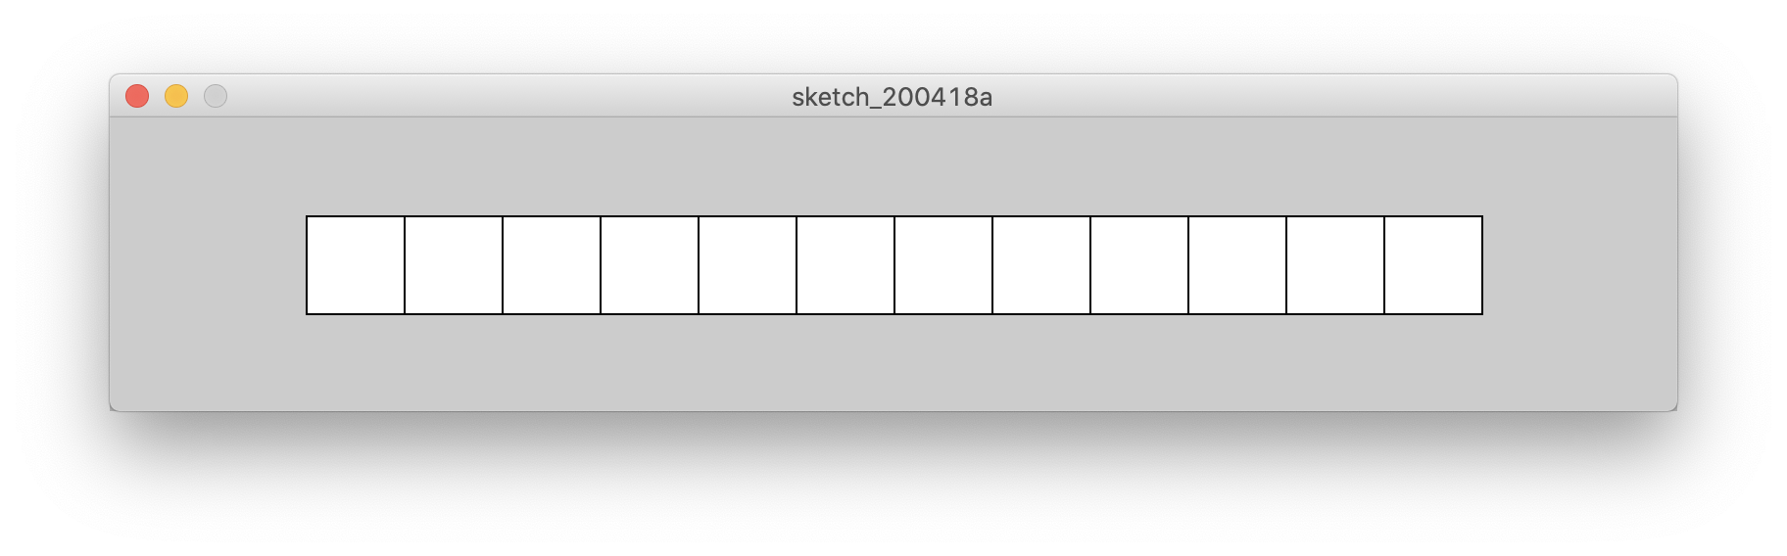Click the first white square from the left

[x=356, y=265]
